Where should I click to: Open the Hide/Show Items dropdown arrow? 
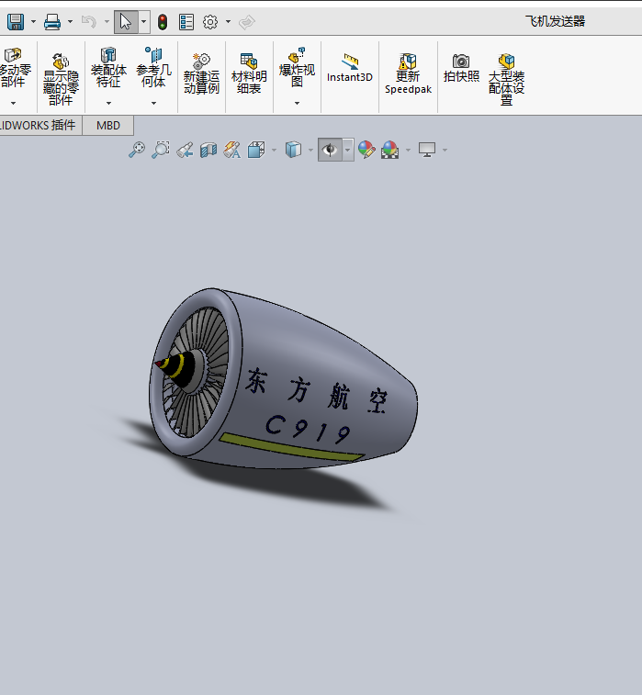coord(348,150)
